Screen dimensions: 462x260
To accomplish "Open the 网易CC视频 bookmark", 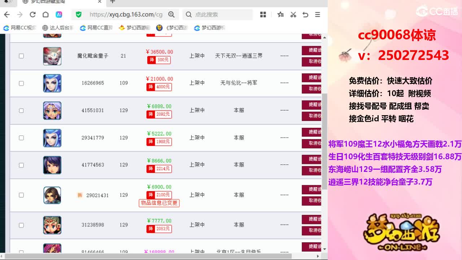I will [x=20, y=28].
